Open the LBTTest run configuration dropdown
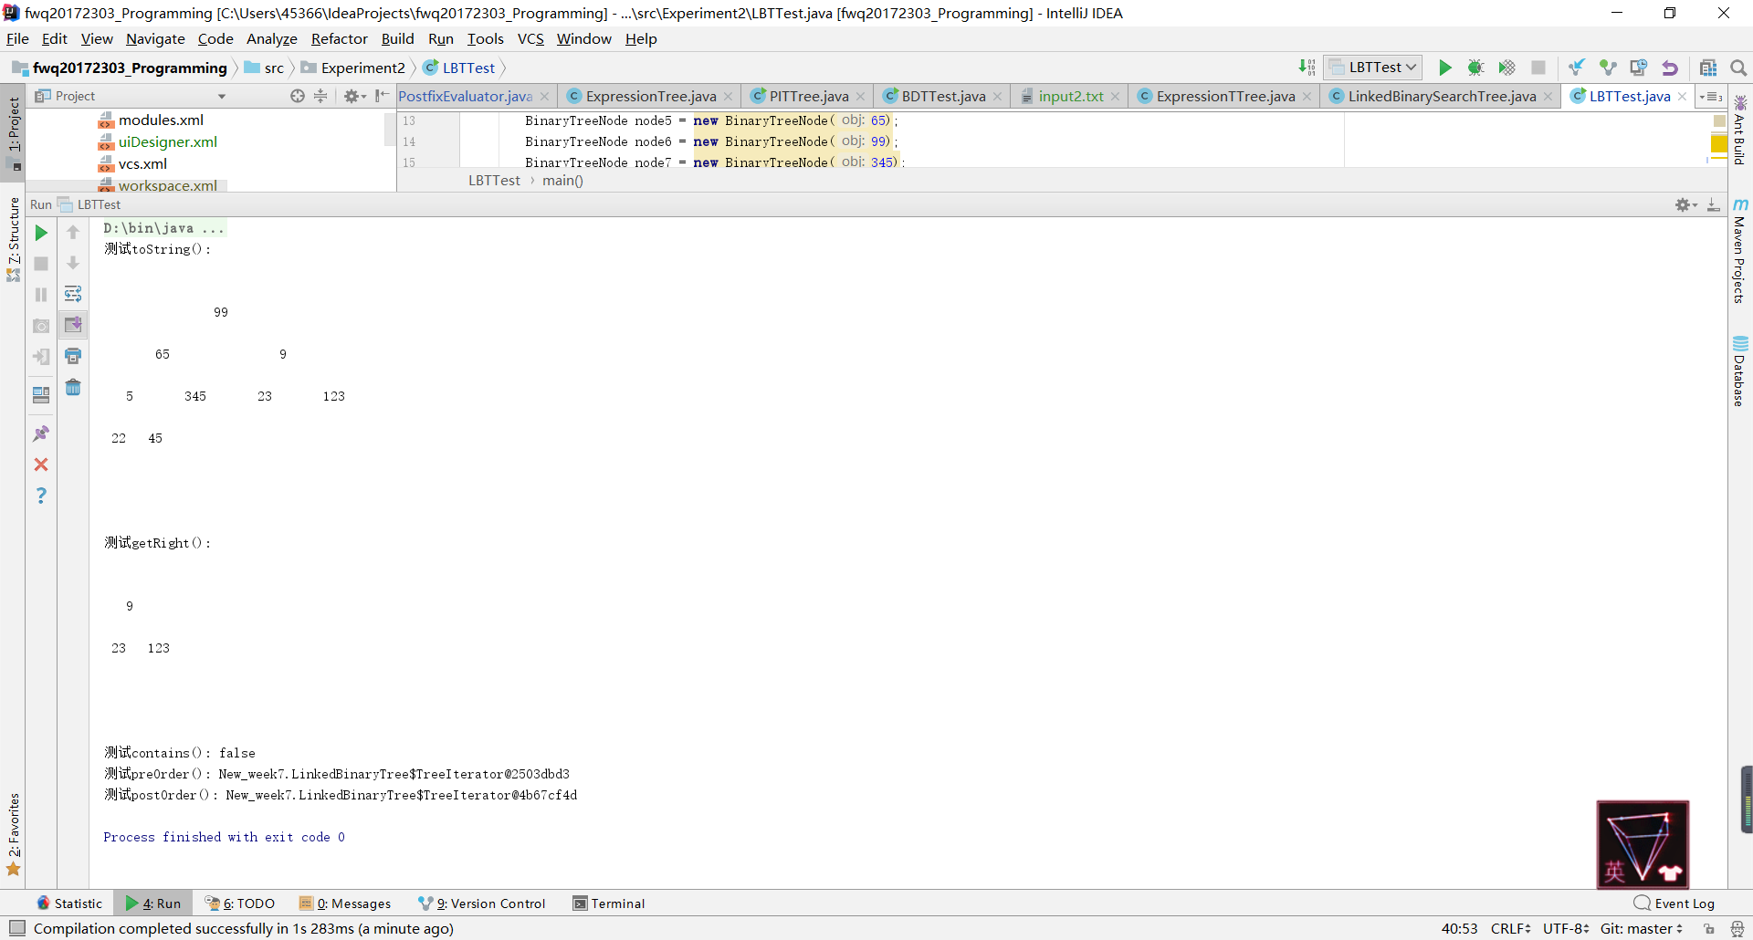Screen dimensions: 1753x940 coord(1373,68)
